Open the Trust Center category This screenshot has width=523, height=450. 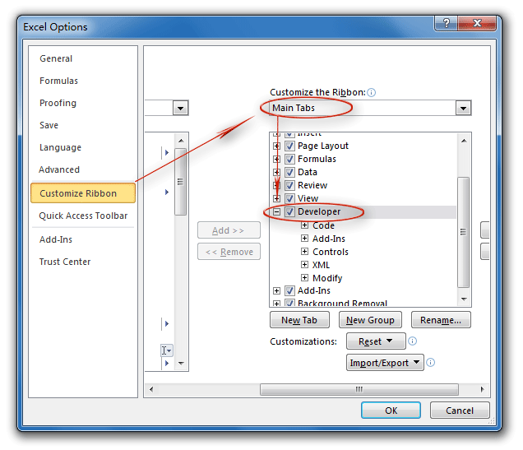coord(65,262)
